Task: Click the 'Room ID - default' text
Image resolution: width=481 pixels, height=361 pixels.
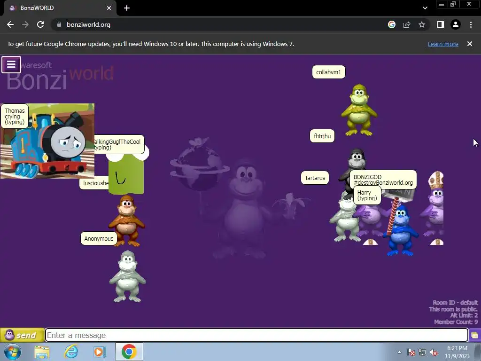Action: (455, 303)
